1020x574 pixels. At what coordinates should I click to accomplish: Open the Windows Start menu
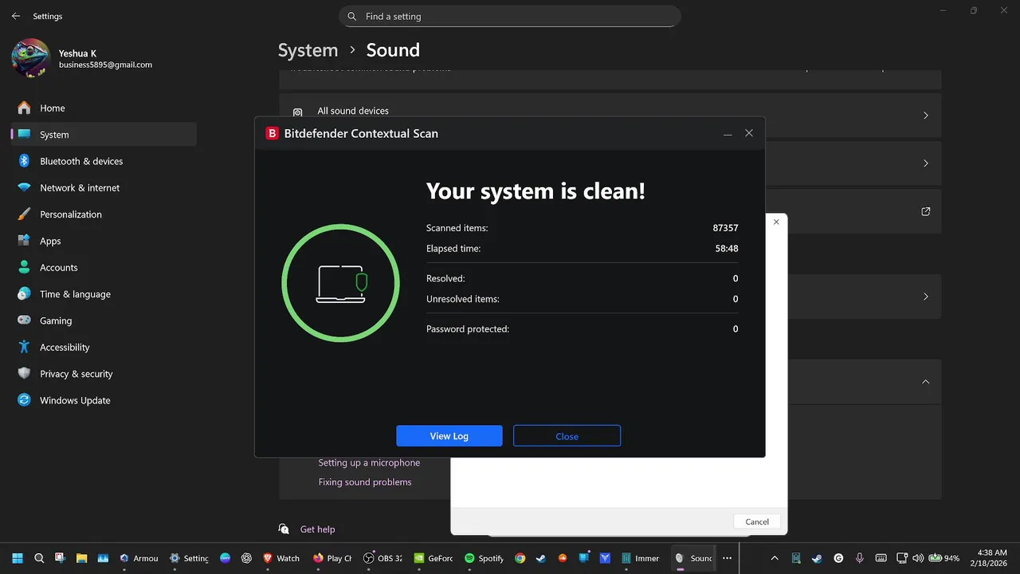point(17,558)
